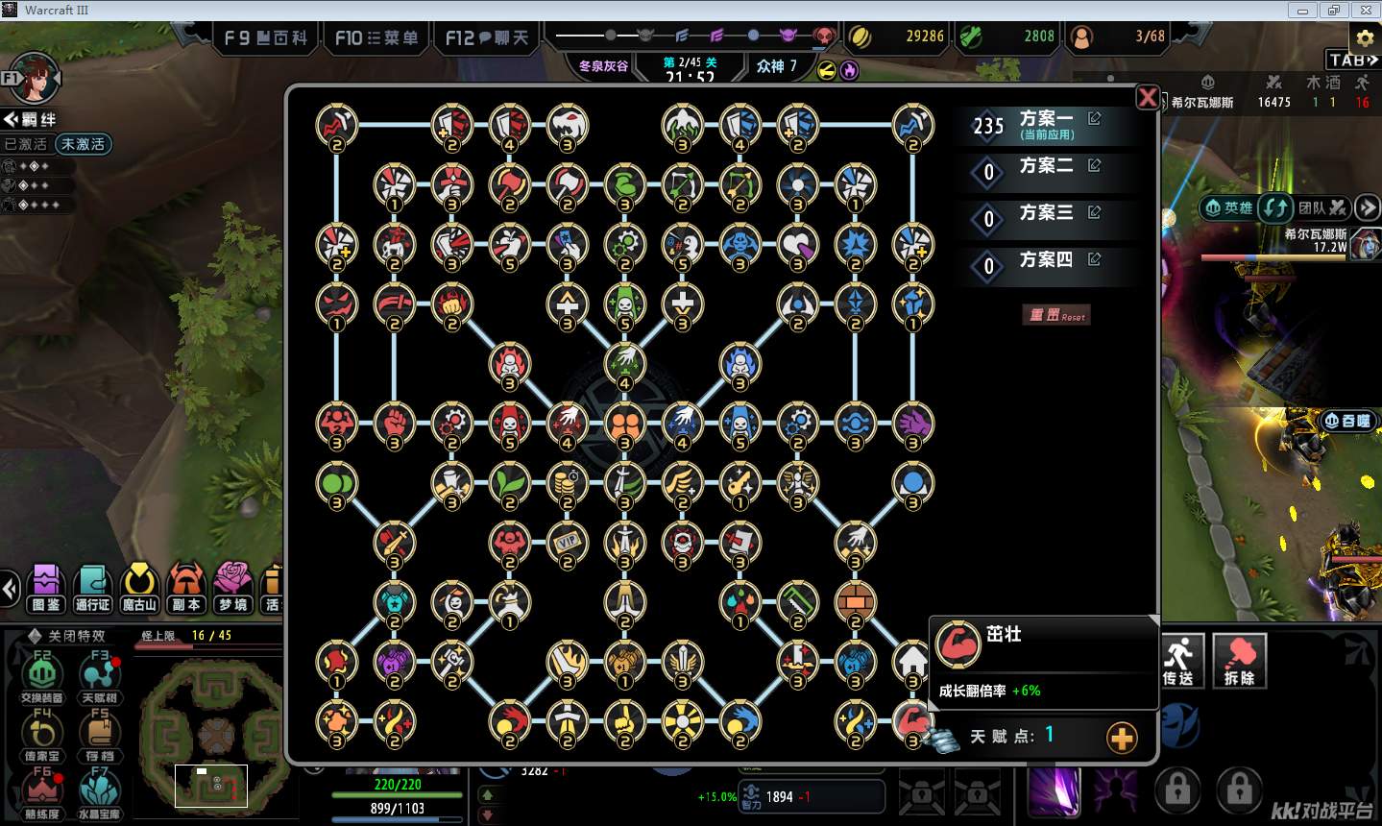1382x826 pixels.
Task: Open the F3 天赋树 talent tree
Action: pyautogui.click(x=100, y=676)
